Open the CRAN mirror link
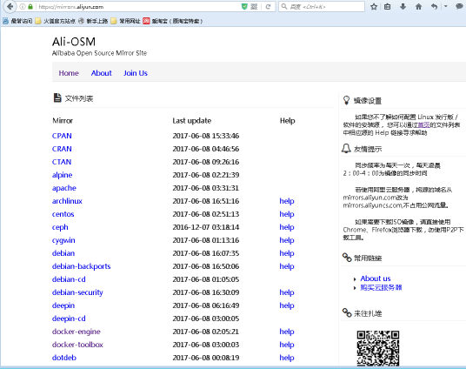 click(62, 149)
